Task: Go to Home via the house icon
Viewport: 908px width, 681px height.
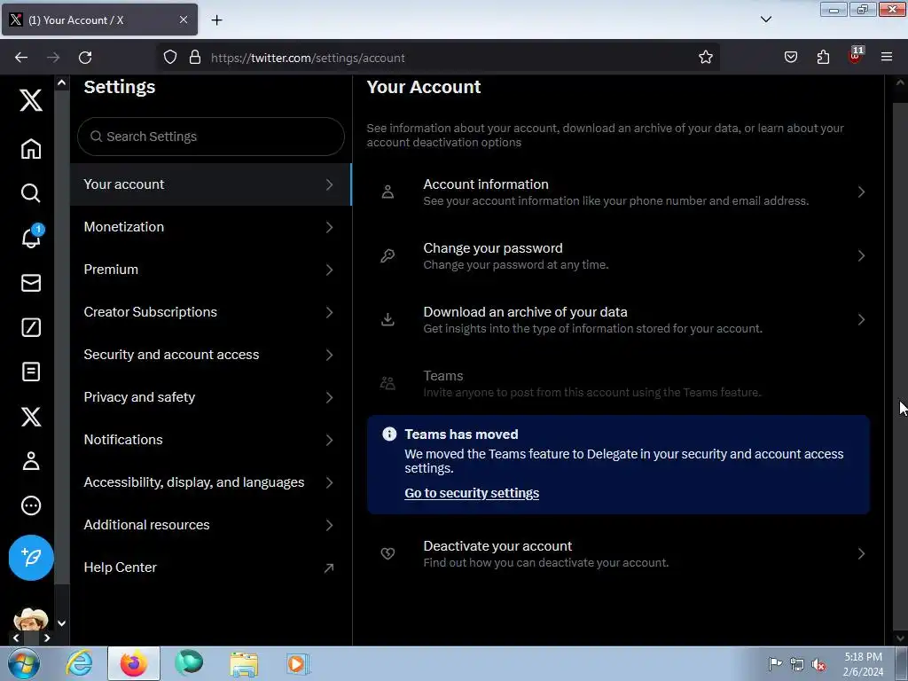Action: pos(31,149)
